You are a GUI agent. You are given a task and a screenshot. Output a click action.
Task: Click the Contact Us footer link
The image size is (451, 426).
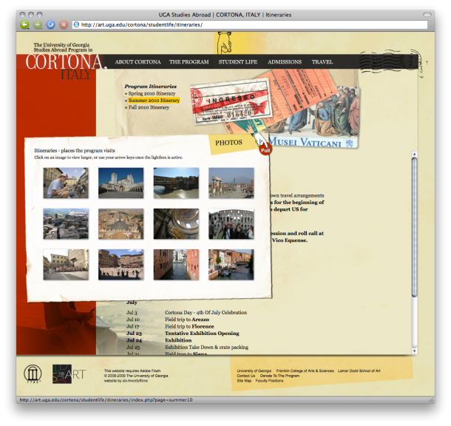point(246,376)
